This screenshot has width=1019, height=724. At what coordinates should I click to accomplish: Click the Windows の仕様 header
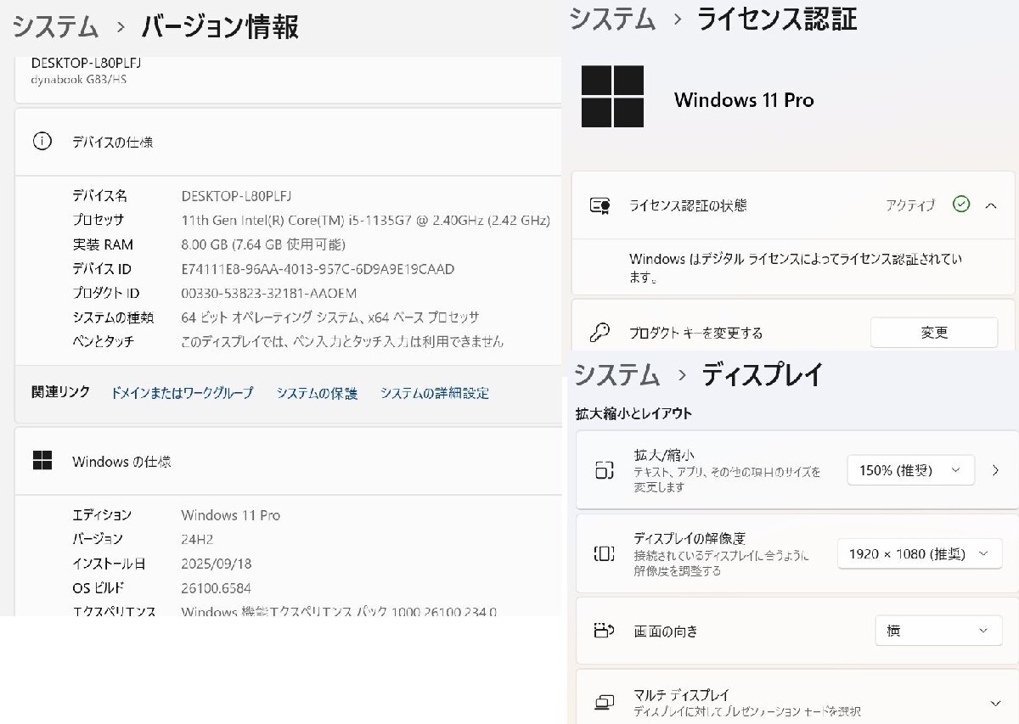coord(121,462)
